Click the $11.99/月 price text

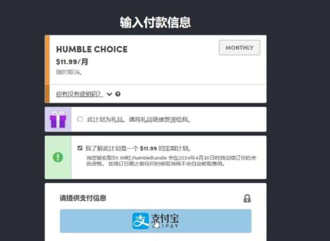[72, 62]
